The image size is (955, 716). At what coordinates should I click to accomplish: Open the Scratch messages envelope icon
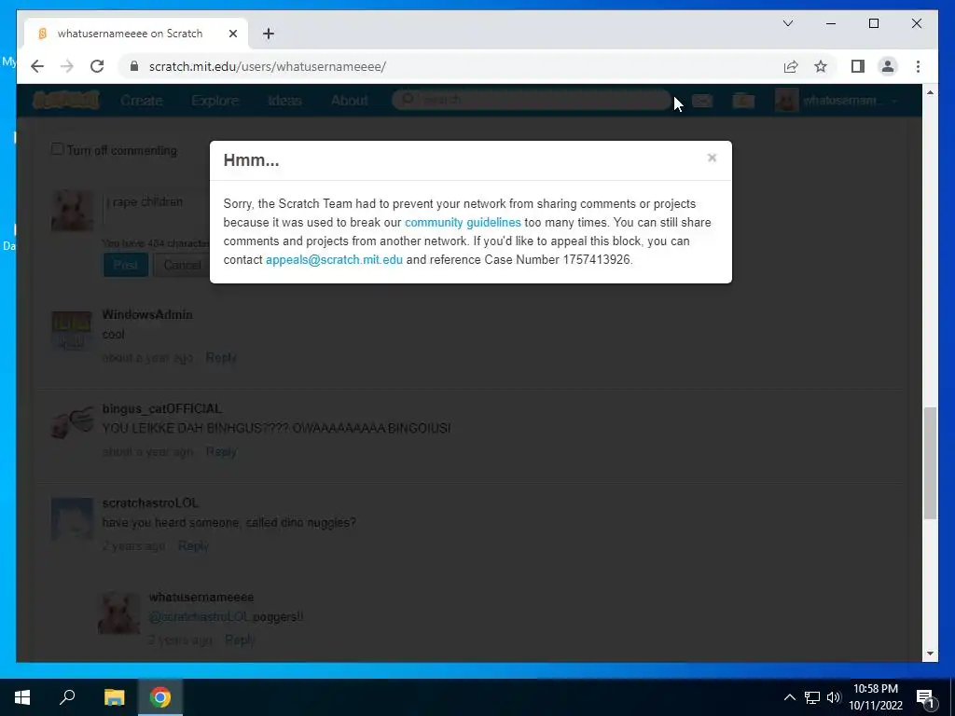702,101
